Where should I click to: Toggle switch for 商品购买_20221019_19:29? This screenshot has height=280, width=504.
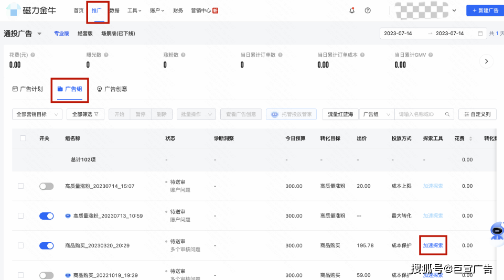46,275
